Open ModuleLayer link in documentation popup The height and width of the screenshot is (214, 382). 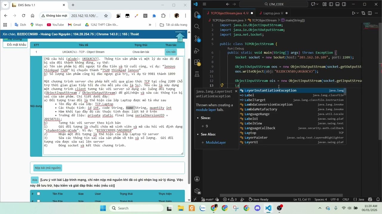[216, 142]
